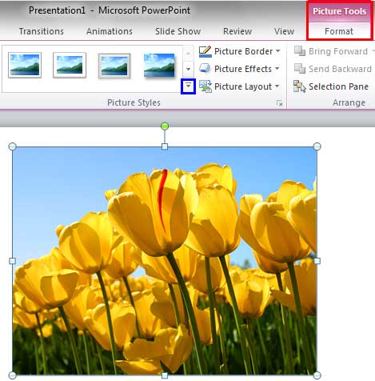
Task: Apply the third gray-framed picture style
Action: pos(114,66)
